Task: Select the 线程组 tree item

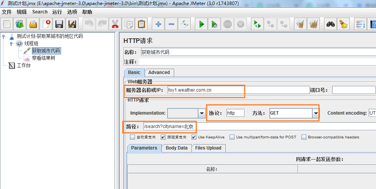Action: pyautogui.click(x=31, y=44)
